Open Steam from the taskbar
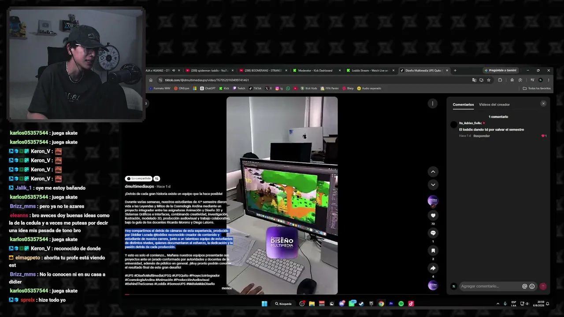Screen dimensions: 564x317 pos(361,303)
